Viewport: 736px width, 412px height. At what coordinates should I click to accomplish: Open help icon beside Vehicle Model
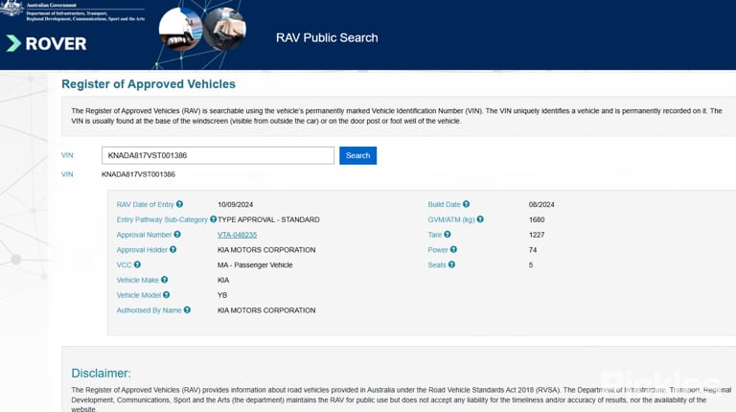coord(166,295)
